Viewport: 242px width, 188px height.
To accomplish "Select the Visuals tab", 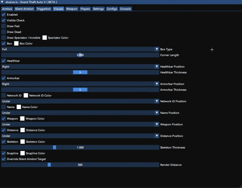I will coord(58,9).
